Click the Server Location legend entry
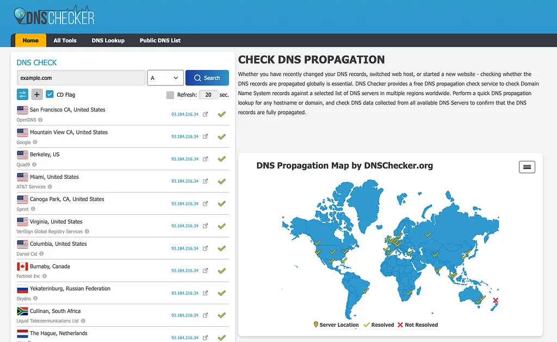 click(x=336, y=325)
